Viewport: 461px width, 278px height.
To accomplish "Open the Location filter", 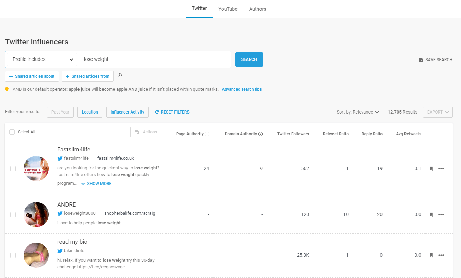I will tap(90, 112).
